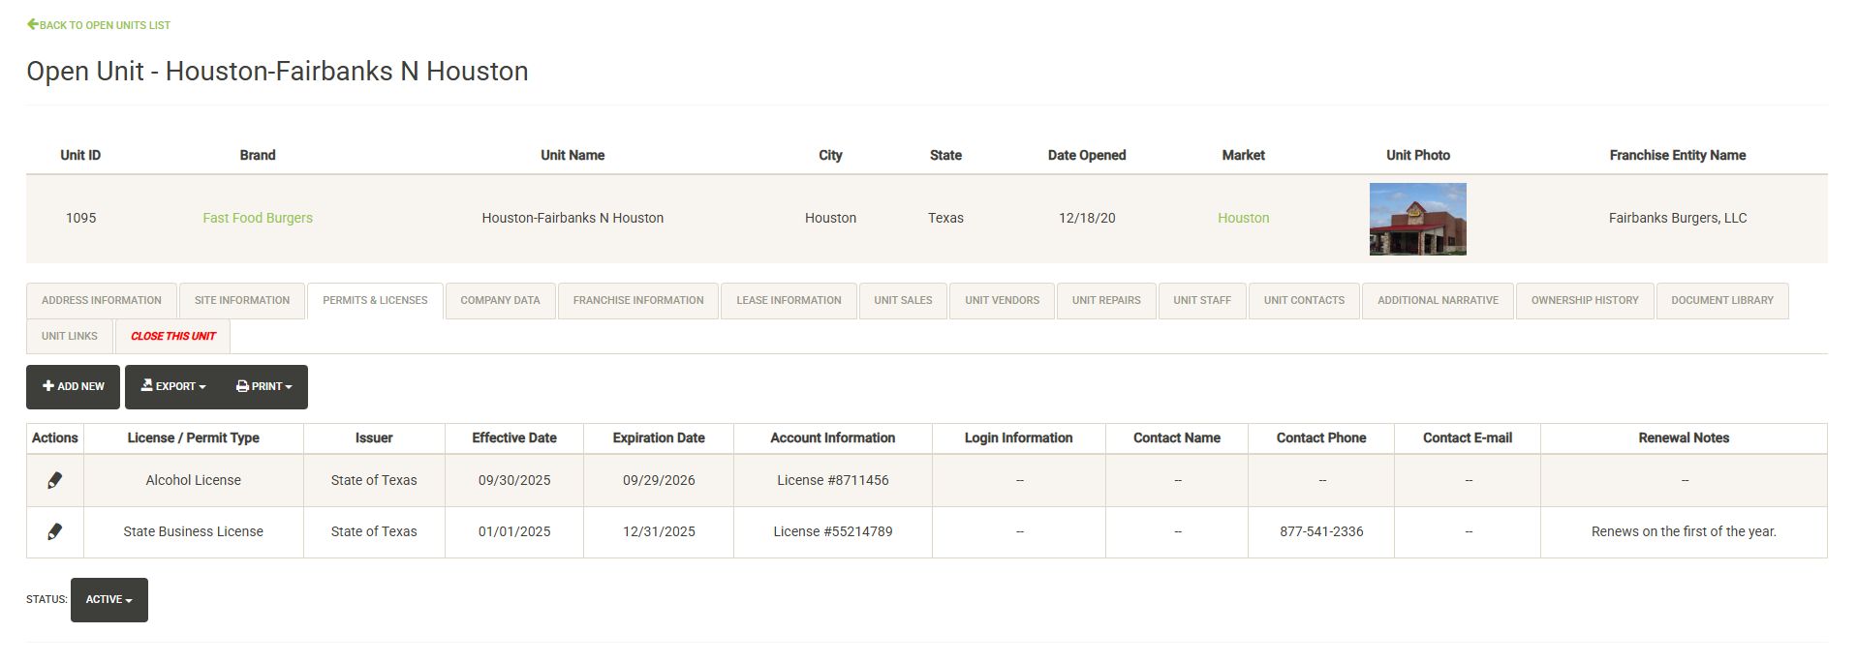The width and height of the screenshot is (1857, 663).
Task: Open the unit photo thumbnail
Action: pyautogui.click(x=1417, y=219)
